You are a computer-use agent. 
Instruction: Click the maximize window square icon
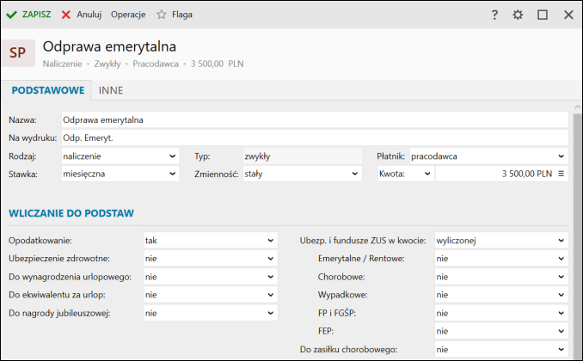click(x=543, y=15)
